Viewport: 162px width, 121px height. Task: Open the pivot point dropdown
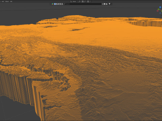tap(80, 1)
